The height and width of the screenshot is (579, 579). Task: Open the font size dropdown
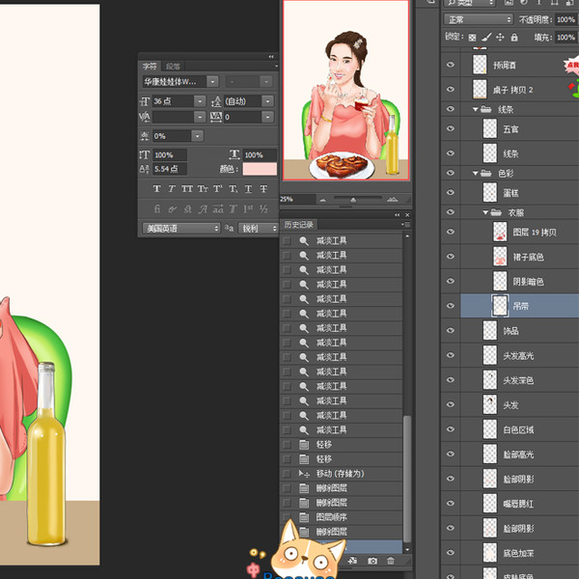(x=200, y=101)
